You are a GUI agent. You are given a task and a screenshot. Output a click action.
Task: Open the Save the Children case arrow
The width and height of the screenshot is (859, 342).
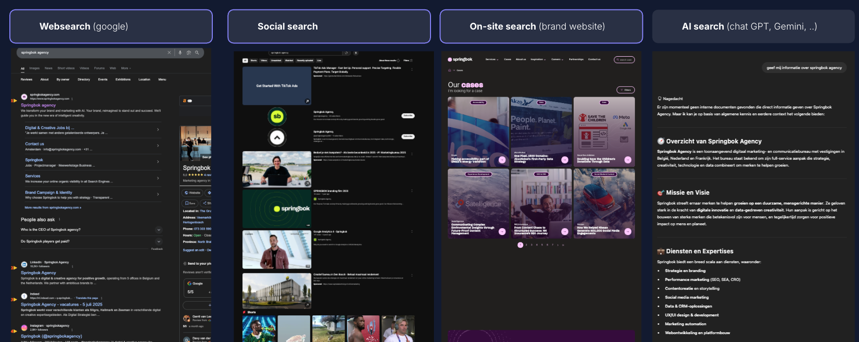coord(628,160)
